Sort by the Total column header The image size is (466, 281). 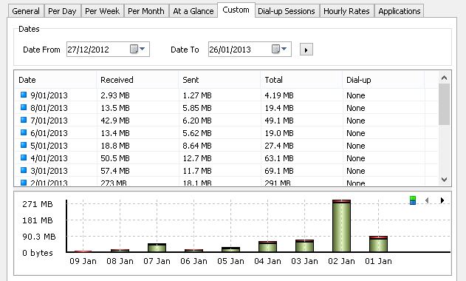(301, 80)
